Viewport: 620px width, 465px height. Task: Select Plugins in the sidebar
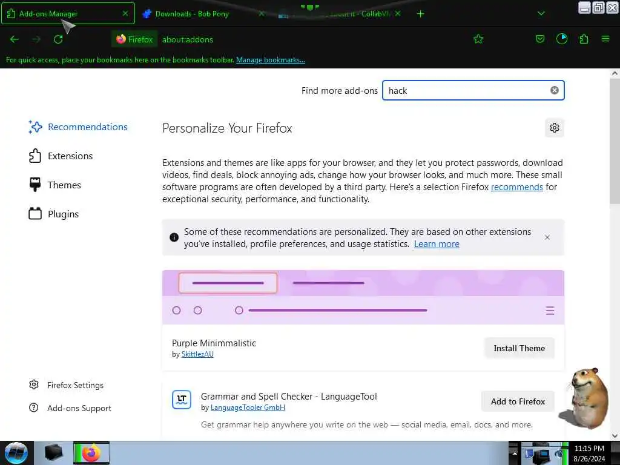click(x=54, y=214)
